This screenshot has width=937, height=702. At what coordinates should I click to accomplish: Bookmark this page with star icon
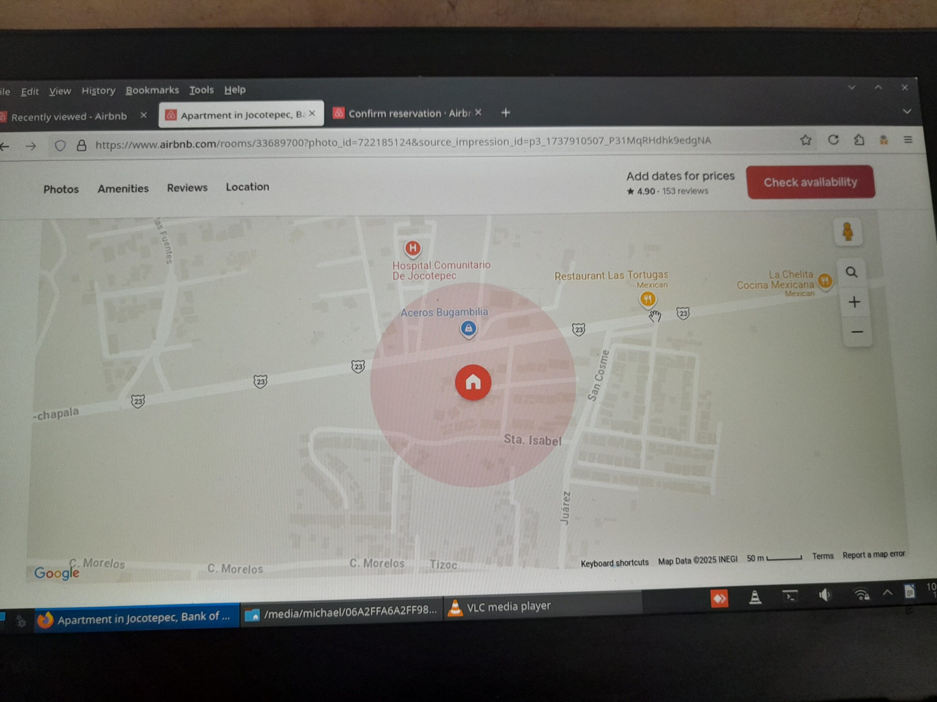click(806, 140)
